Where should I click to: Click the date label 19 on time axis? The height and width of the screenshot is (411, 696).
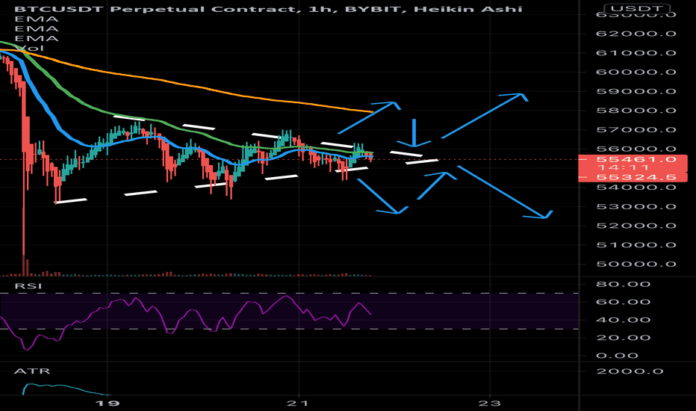pyautogui.click(x=108, y=404)
